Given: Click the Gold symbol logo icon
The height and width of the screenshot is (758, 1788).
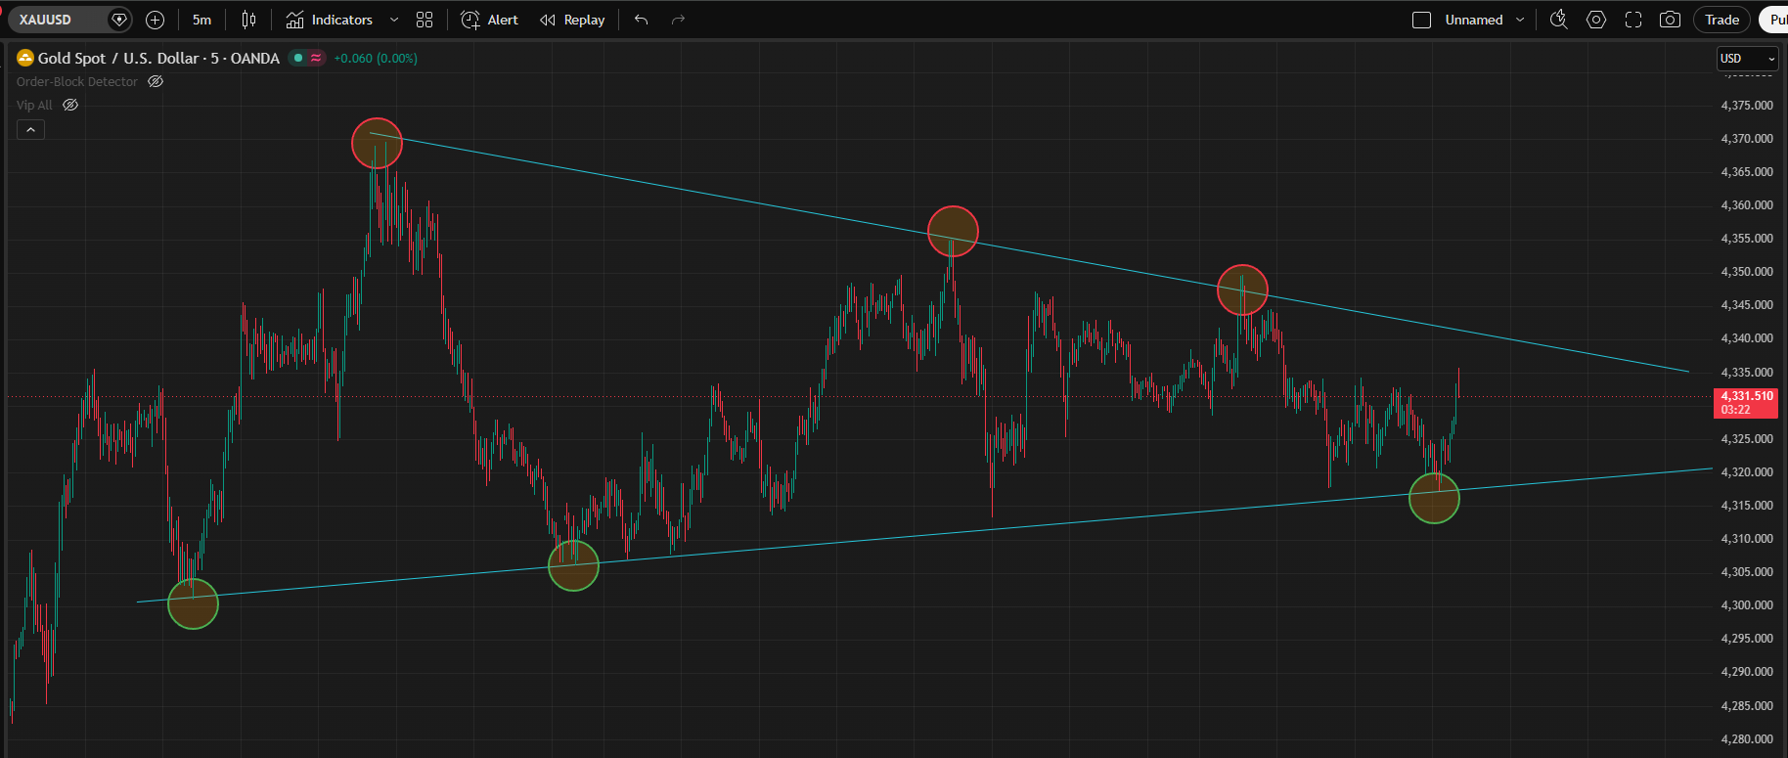Looking at the screenshot, I should coord(25,59).
